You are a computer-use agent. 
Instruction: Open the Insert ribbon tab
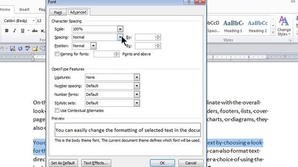[x=24, y=9]
